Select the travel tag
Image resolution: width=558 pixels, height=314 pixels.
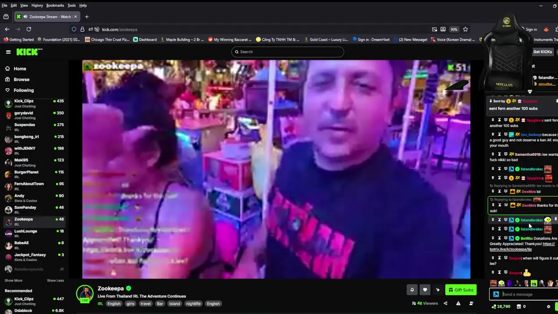point(146,304)
